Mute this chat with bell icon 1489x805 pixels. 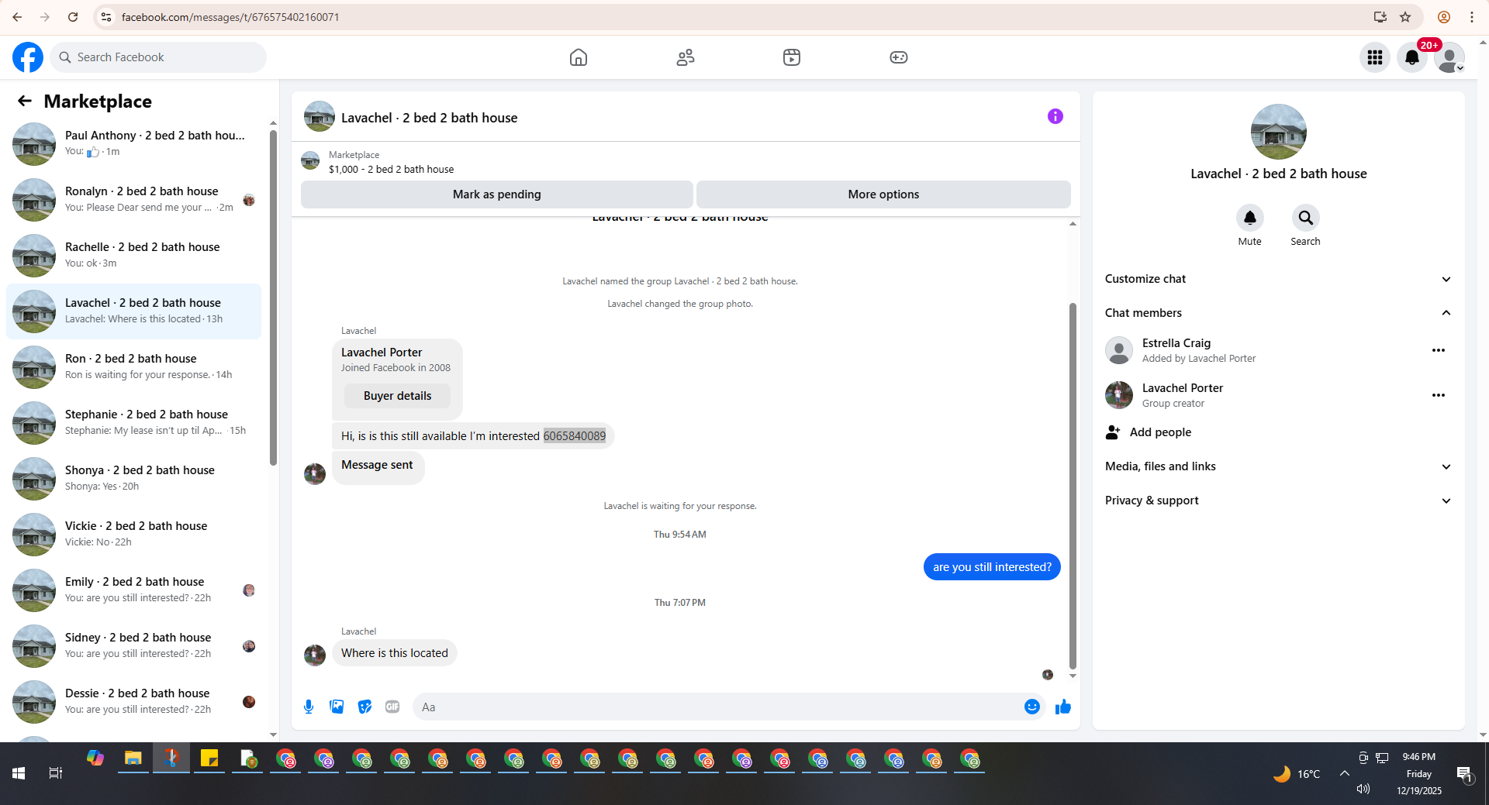tap(1250, 218)
